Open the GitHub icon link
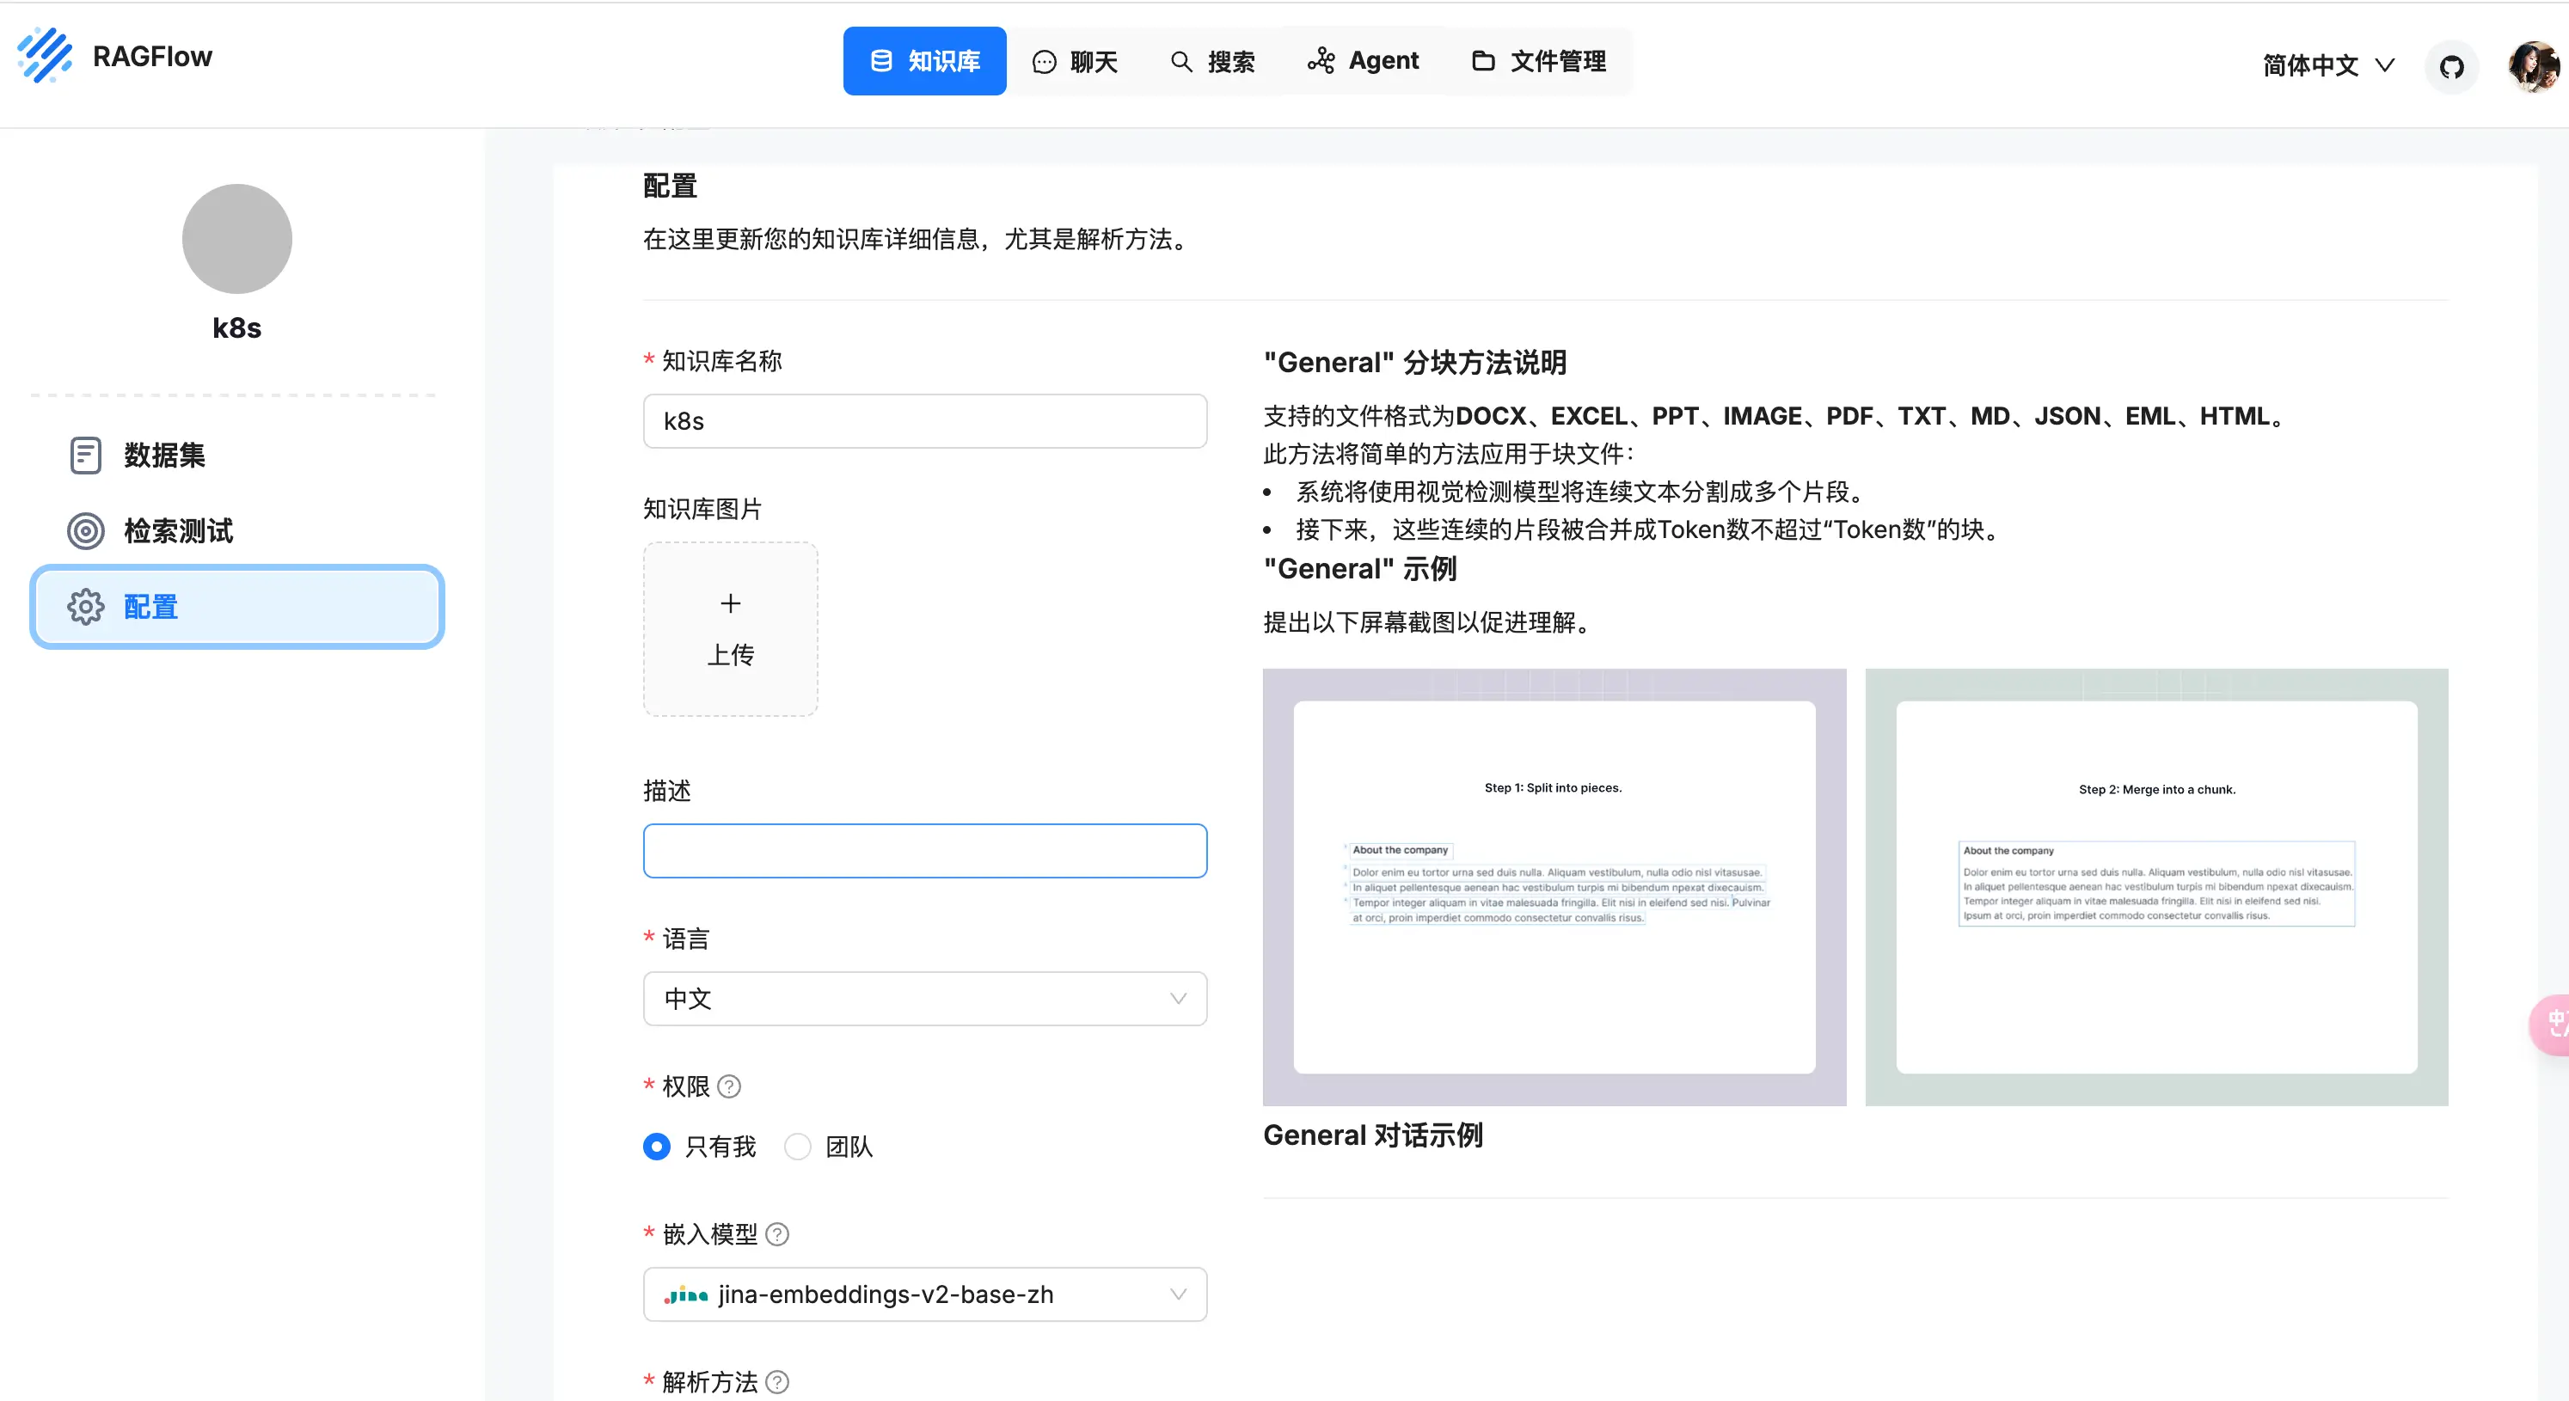 pyautogui.click(x=2451, y=67)
